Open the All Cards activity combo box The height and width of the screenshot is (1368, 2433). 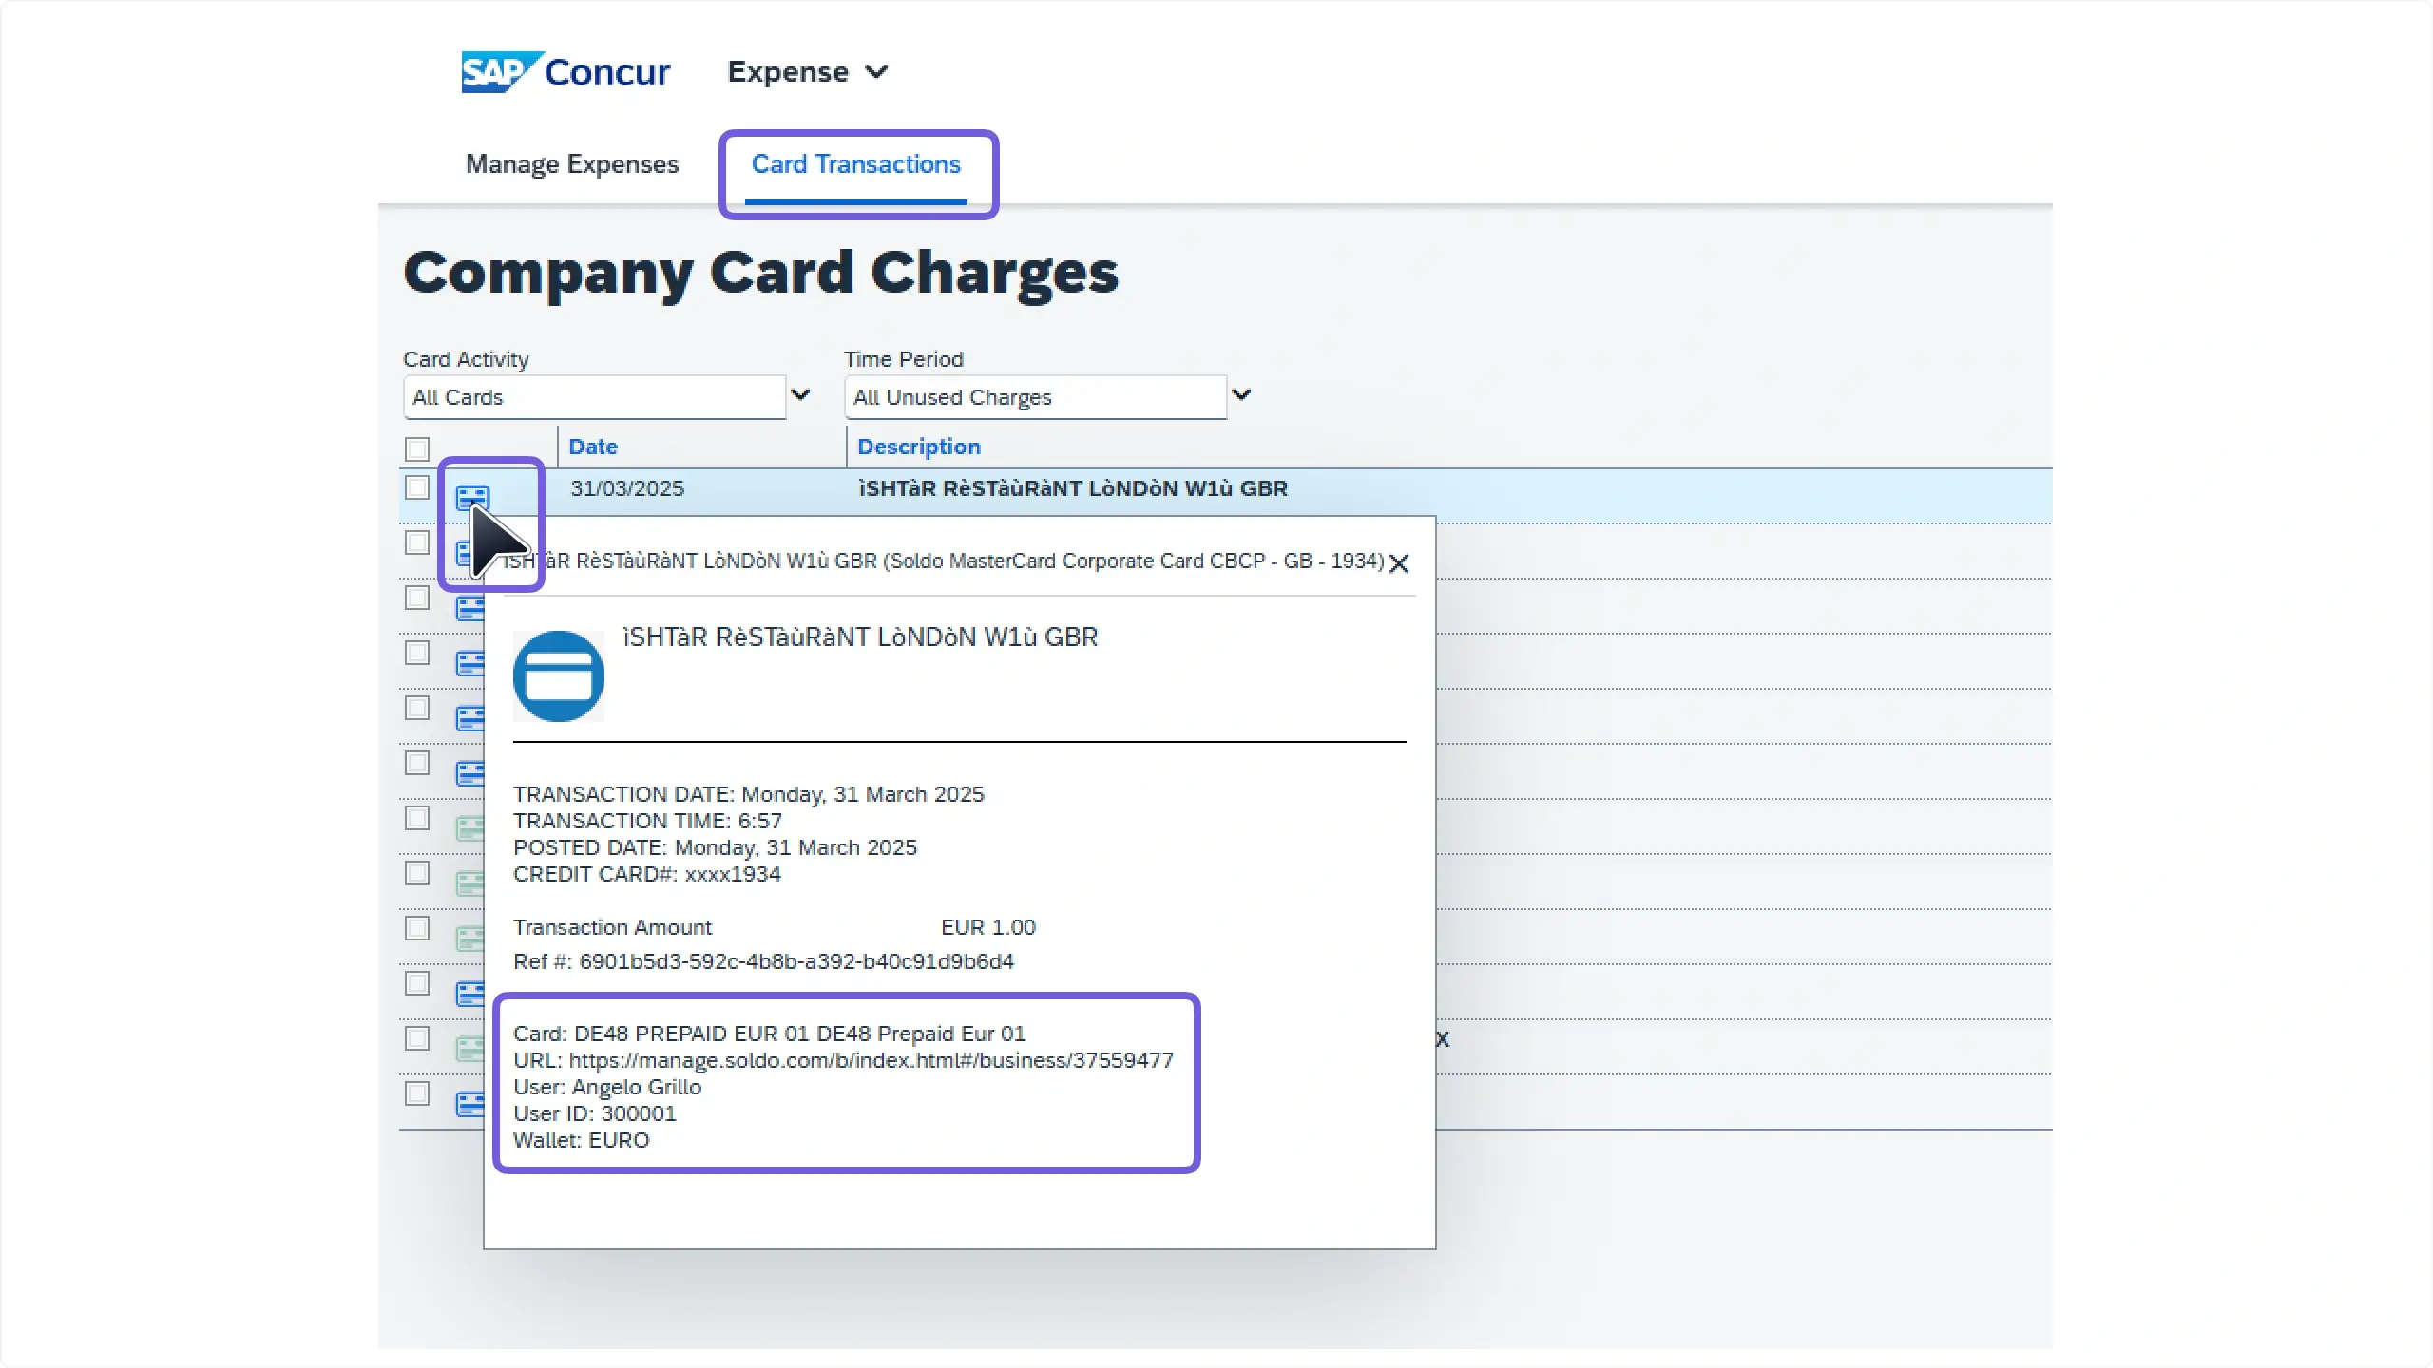(595, 397)
